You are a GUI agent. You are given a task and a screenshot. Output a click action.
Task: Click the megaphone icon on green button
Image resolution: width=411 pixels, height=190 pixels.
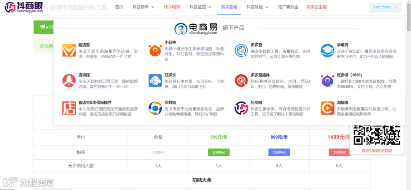coord(42,27)
